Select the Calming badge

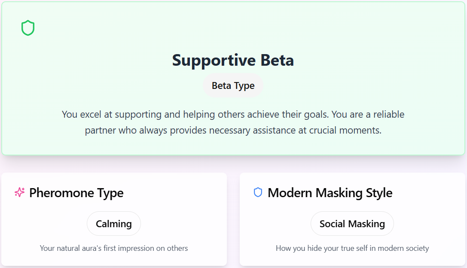pyautogui.click(x=114, y=224)
